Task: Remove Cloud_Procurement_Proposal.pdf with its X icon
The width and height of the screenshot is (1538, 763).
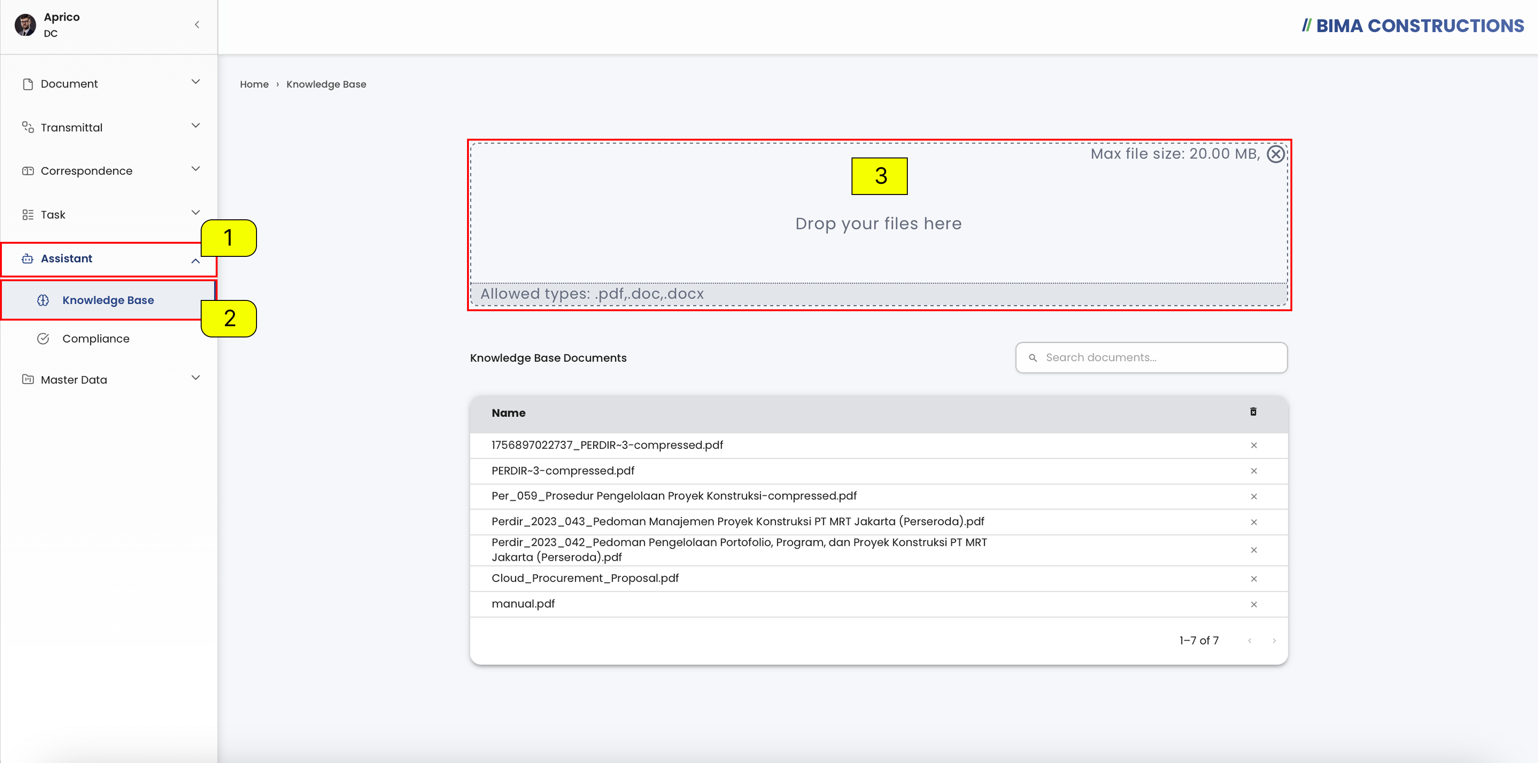Action: click(x=1254, y=579)
